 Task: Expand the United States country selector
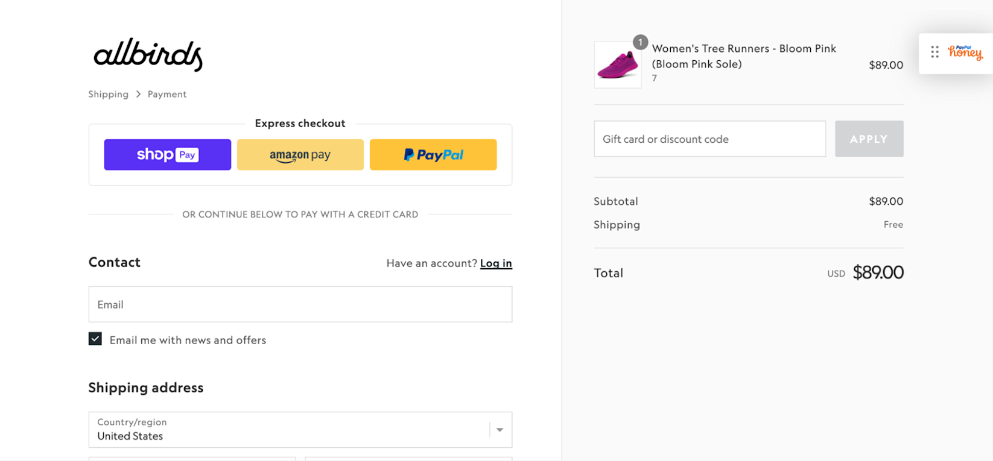pyautogui.click(x=300, y=430)
